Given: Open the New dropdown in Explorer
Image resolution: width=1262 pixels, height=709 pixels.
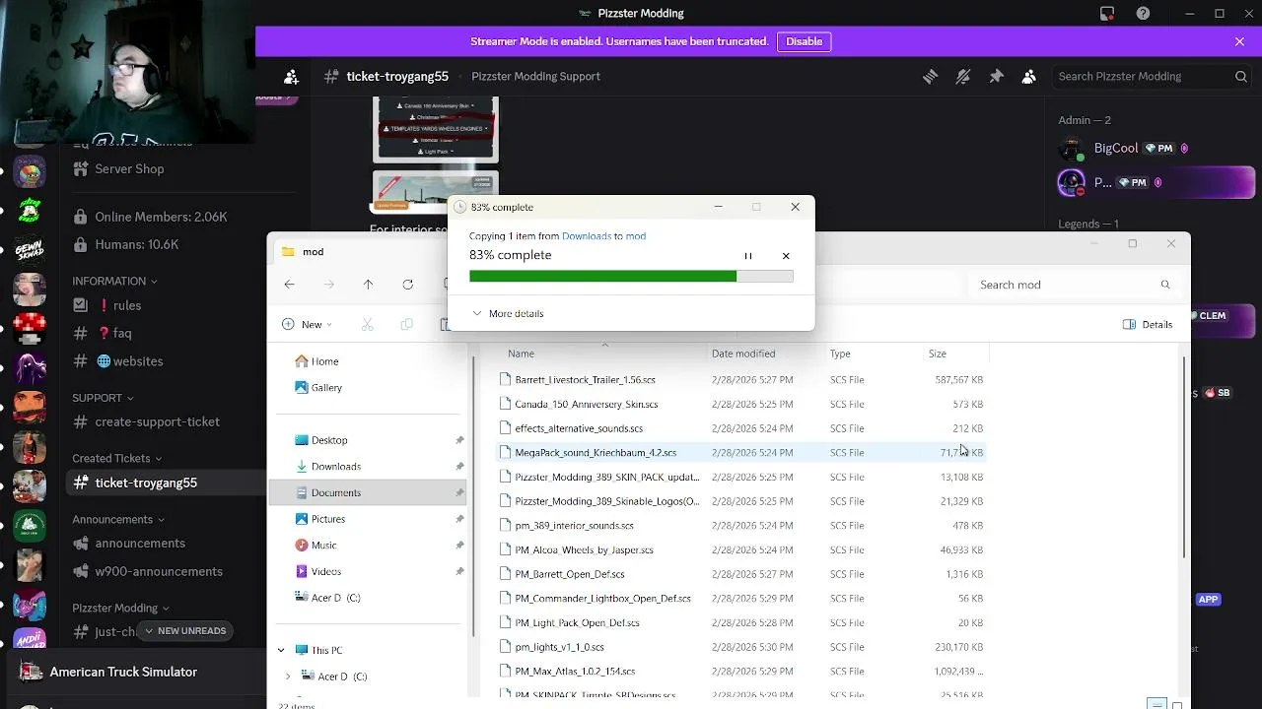Looking at the screenshot, I should 307,324.
